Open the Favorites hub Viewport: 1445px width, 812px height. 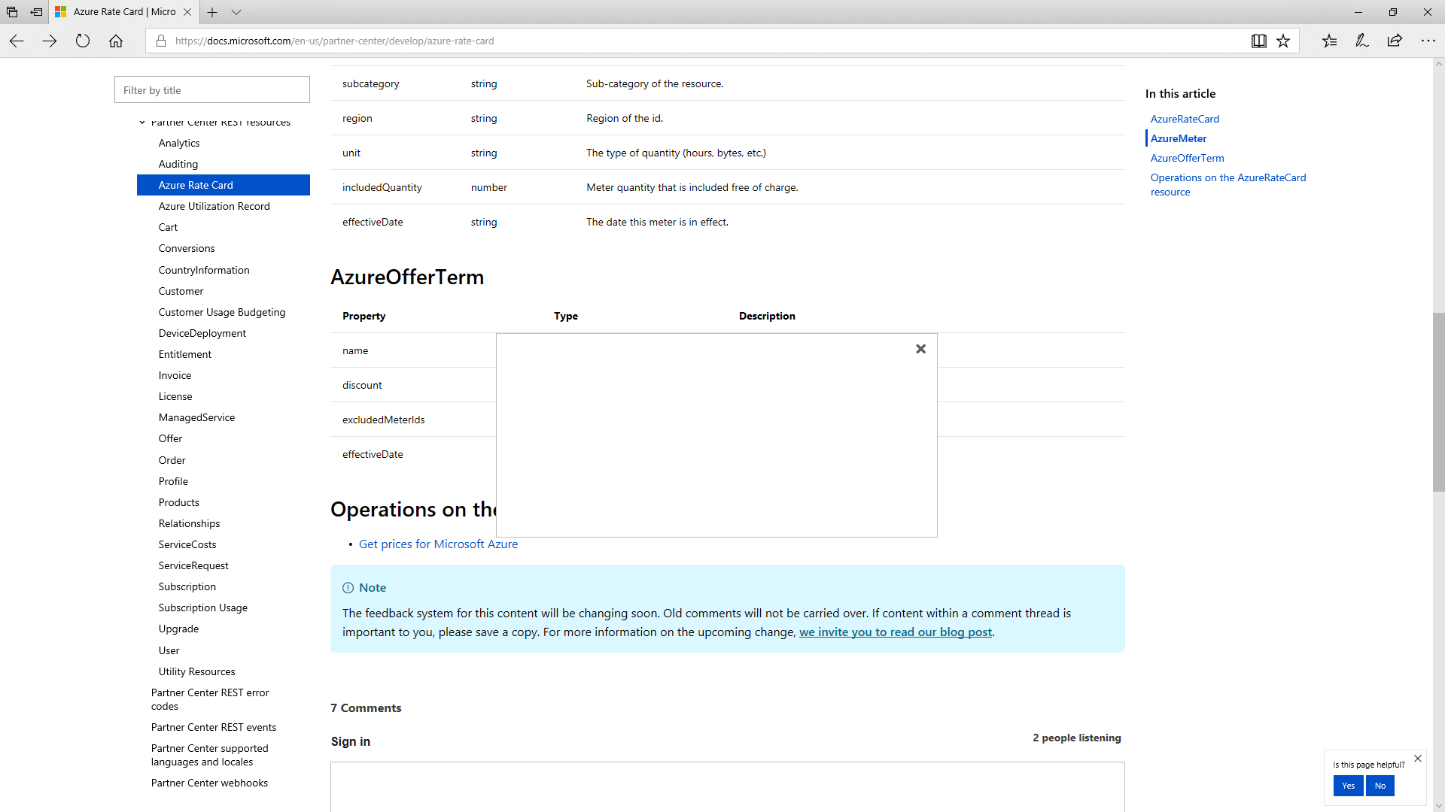click(1329, 41)
